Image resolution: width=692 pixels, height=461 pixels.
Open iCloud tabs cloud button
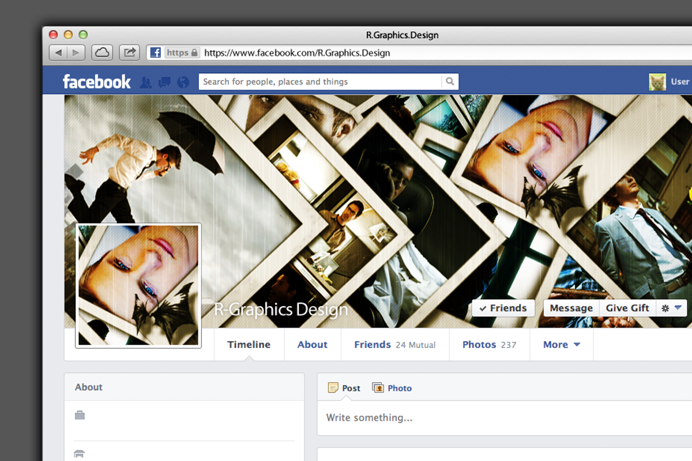pos(102,53)
